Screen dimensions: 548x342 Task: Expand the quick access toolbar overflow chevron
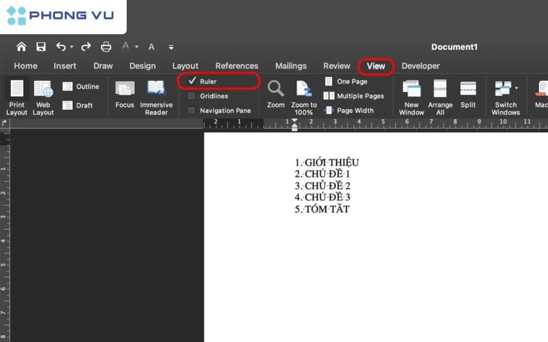click(x=171, y=47)
